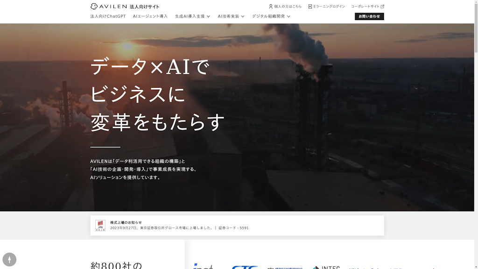
Task: Click the 株式上場のお知らせ announcement banner
Action: point(237,226)
